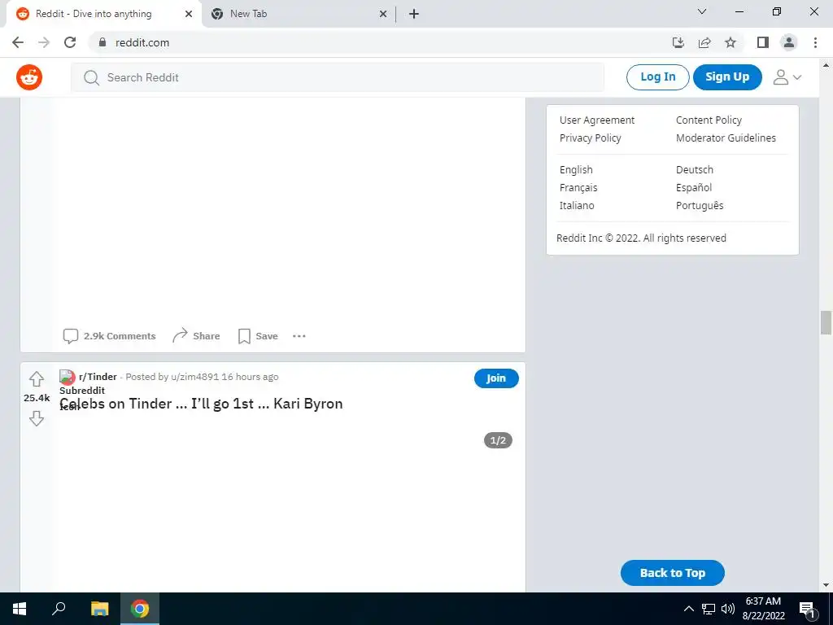Select Português language link
The image size is (833, 625).
click(700, 206)
